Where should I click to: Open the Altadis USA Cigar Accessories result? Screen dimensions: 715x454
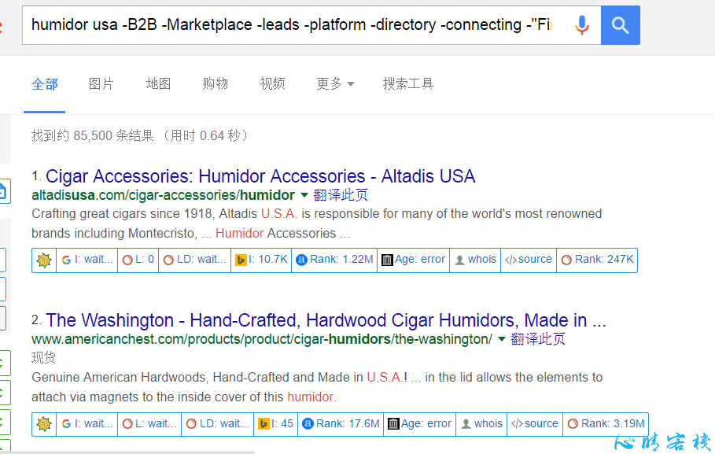click(260, 176)
